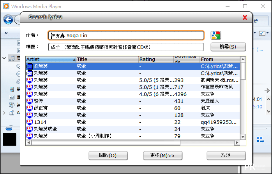Collapse the music library tree node in Media Player
The image size is (272, 174).
coord(4,58)
